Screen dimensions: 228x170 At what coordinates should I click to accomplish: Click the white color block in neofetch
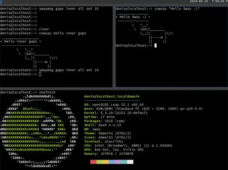(x=130, y=162)
